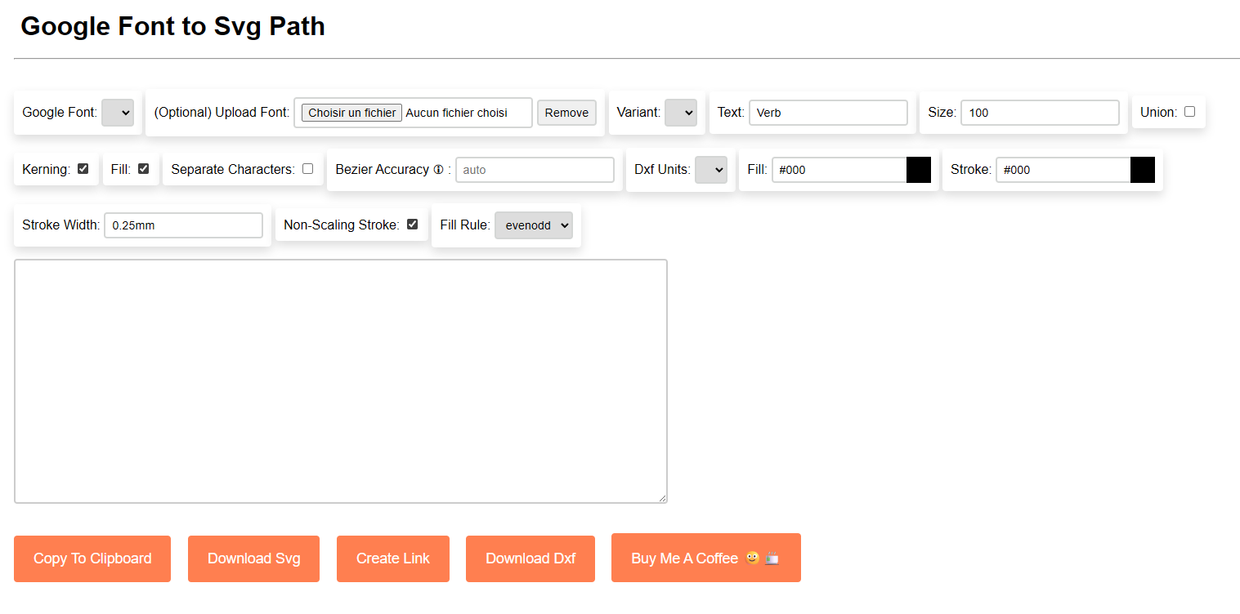Disable the Kerning checkbox
Viewport: 1240px width, 614px height.
point(83,168)
